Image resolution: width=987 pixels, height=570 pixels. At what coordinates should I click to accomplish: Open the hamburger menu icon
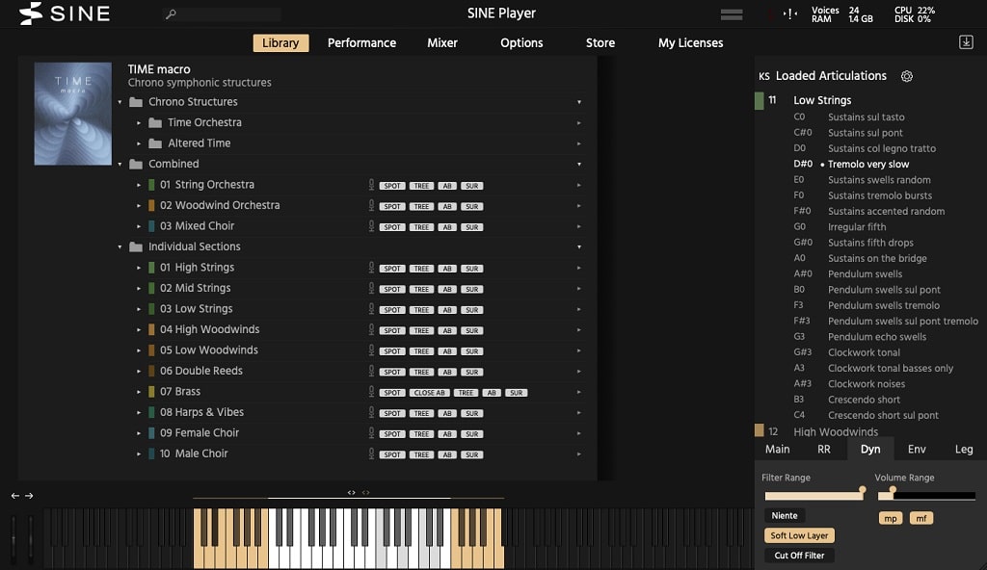(732, 14)
